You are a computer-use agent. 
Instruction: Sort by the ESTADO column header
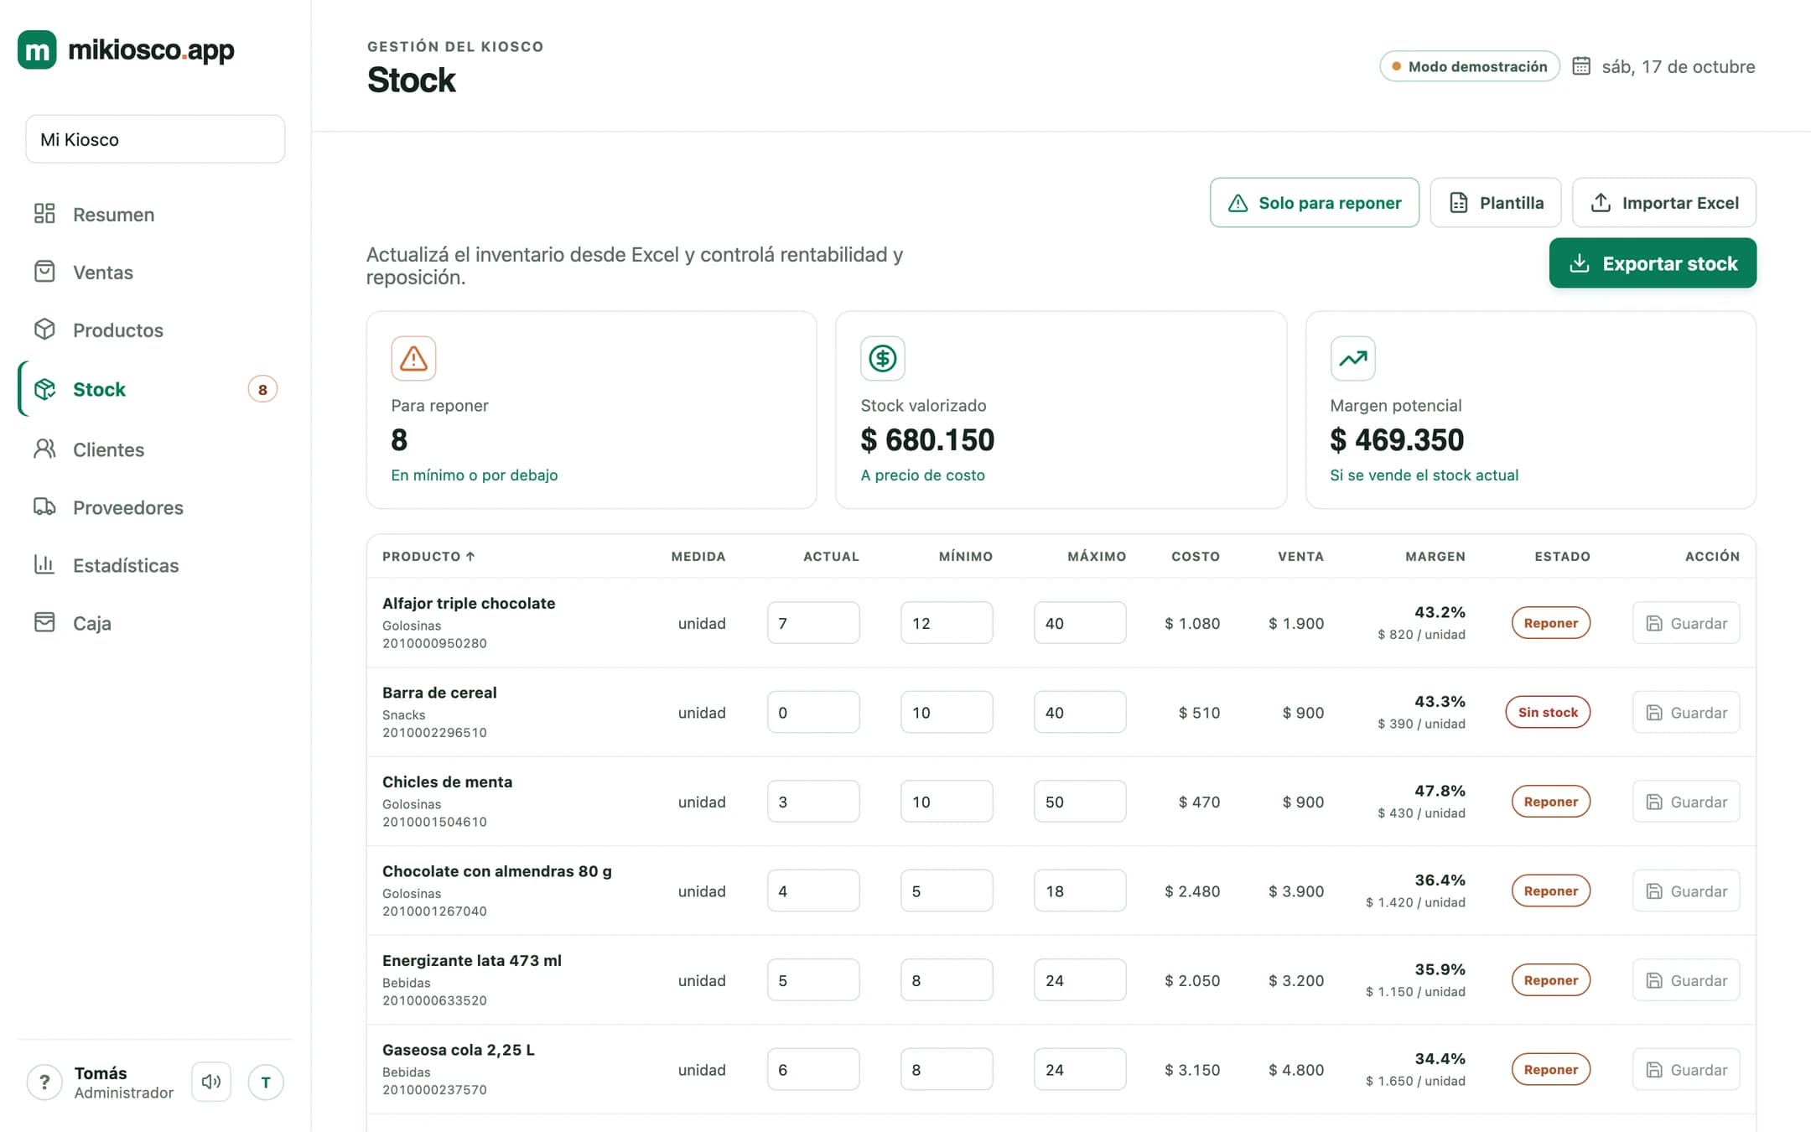click(1562, 556)
